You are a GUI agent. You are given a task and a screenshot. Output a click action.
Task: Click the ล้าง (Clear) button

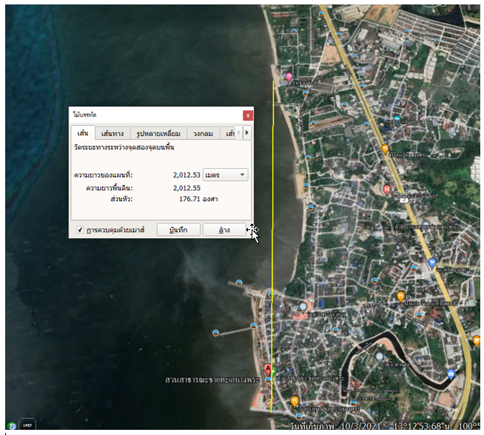223,230
